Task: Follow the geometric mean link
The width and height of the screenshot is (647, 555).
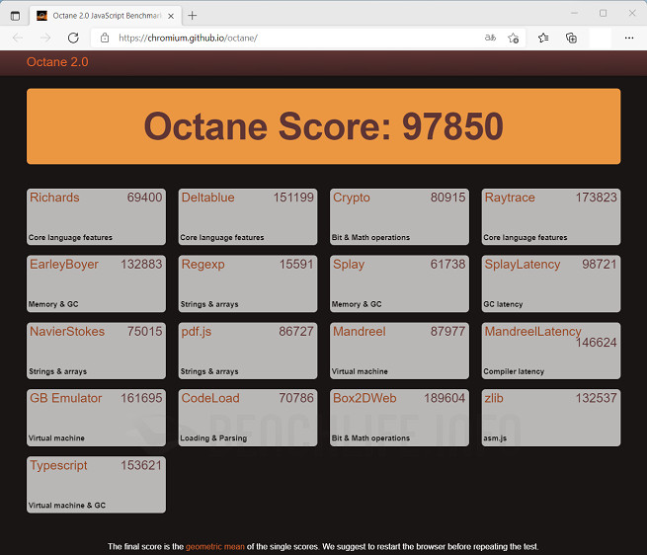Action: 215,547
